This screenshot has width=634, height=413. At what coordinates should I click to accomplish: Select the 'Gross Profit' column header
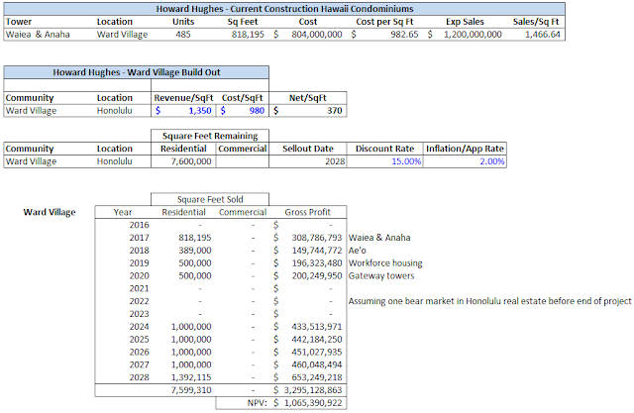[x=307, y=212]
